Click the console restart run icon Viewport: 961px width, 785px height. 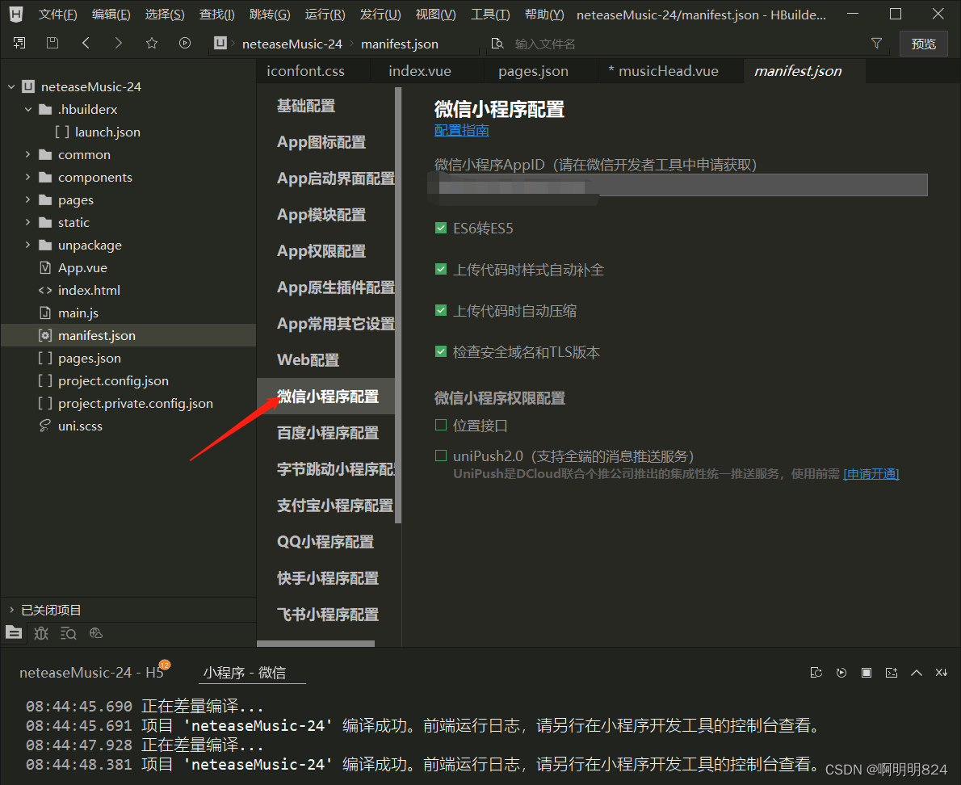(841, 673)
